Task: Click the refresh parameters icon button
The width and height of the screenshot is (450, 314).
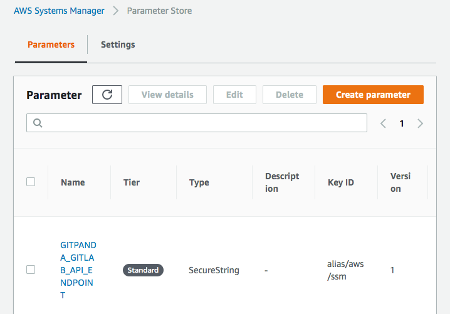Action: [107, 95]
